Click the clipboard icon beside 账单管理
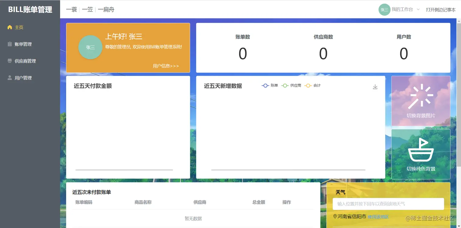461x228 pixels. [10, 44]
